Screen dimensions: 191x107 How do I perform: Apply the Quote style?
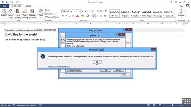point(125,14)
